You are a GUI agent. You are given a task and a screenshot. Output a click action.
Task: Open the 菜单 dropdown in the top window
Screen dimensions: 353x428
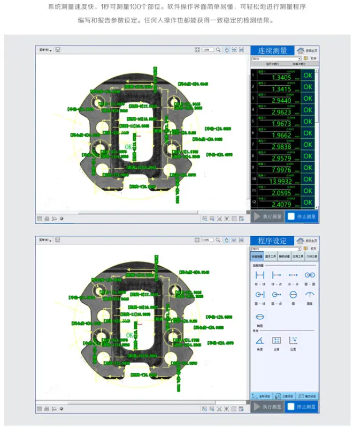pyautogui.click(x=44, y=50)
